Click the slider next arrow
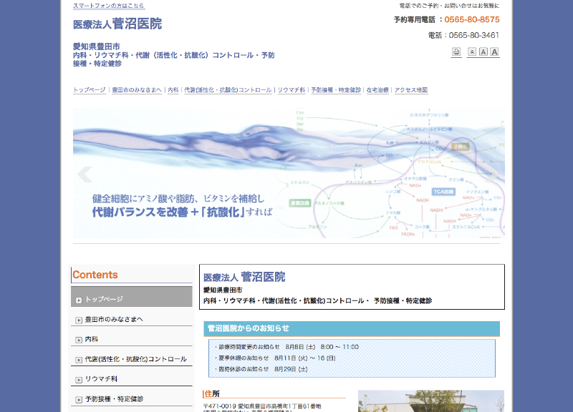The image size is (573, 412). pos(492,175)
